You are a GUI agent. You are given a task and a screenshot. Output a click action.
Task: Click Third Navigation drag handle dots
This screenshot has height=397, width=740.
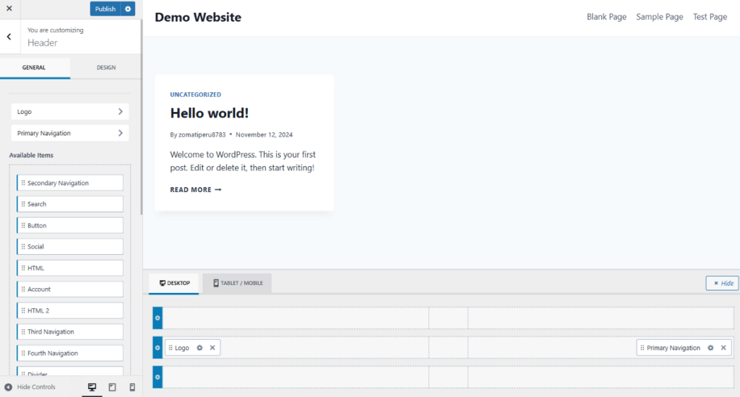point(23,332)
